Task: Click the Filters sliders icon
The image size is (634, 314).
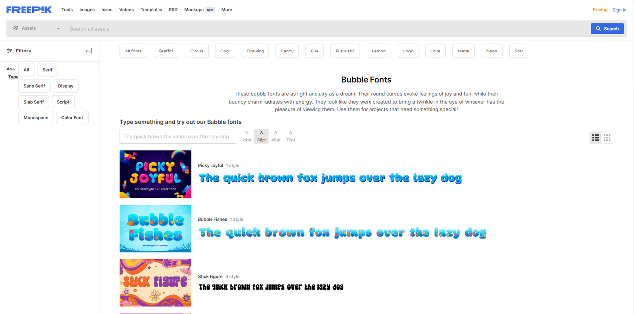Action: tap(9, 51)
